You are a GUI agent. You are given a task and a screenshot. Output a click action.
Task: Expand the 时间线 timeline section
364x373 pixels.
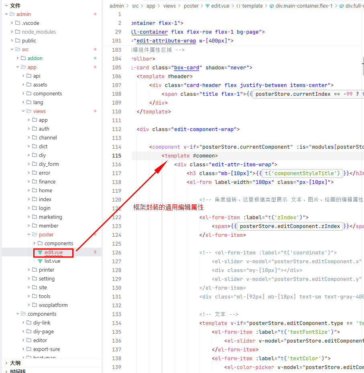click(x=6, y=371)
